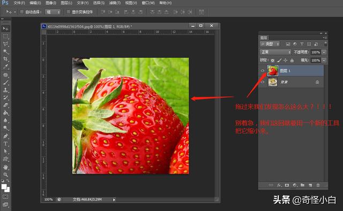343x211 pixels.
Task: Filter layers by pixel layers
Action: [288, 44]
